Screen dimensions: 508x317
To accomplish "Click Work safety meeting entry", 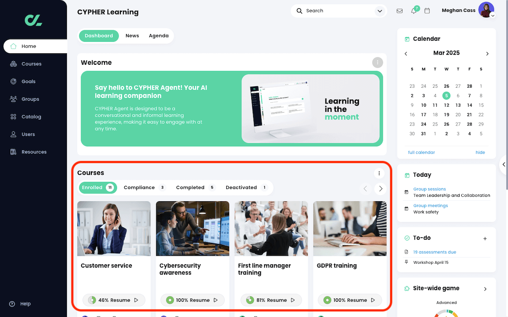I will pos(426,212).
